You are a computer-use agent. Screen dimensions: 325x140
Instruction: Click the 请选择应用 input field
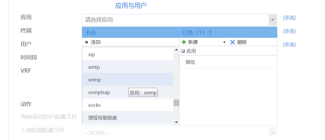pyautogui.click(x=175, y=20)
